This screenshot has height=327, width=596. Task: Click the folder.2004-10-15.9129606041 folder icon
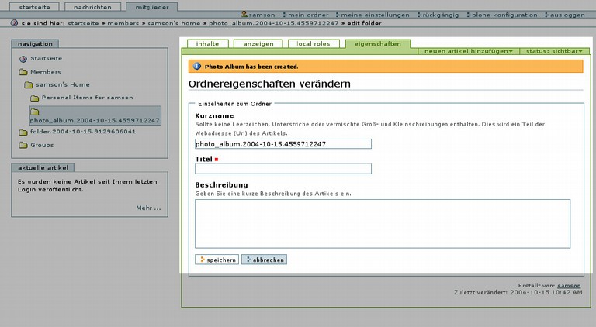point(23,132)
